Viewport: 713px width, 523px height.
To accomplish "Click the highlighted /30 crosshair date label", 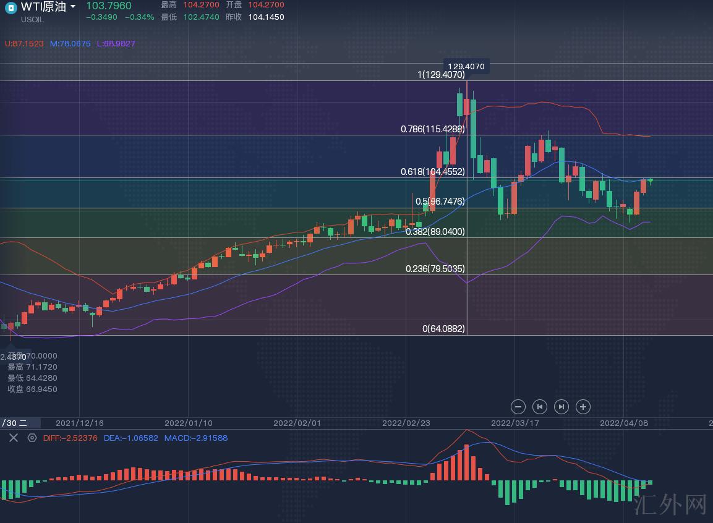I will 20,423.
